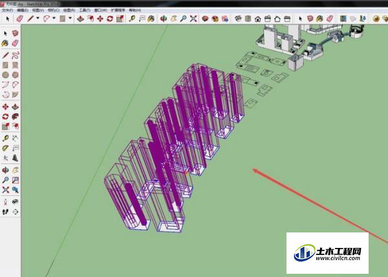Select the Freehand tool in left palette
This screenshot has height=277, width=388.
(x=16, y=55)
